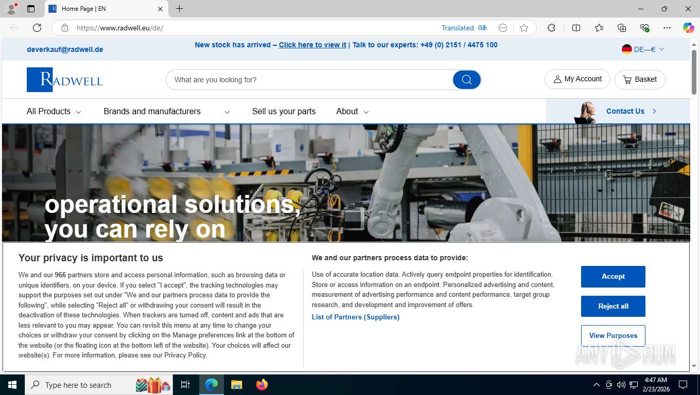Image resolution: width=700 pixels, height=395 pixels.
Task: Open the tab actions menu icon
Action: (x=31, y=9)
